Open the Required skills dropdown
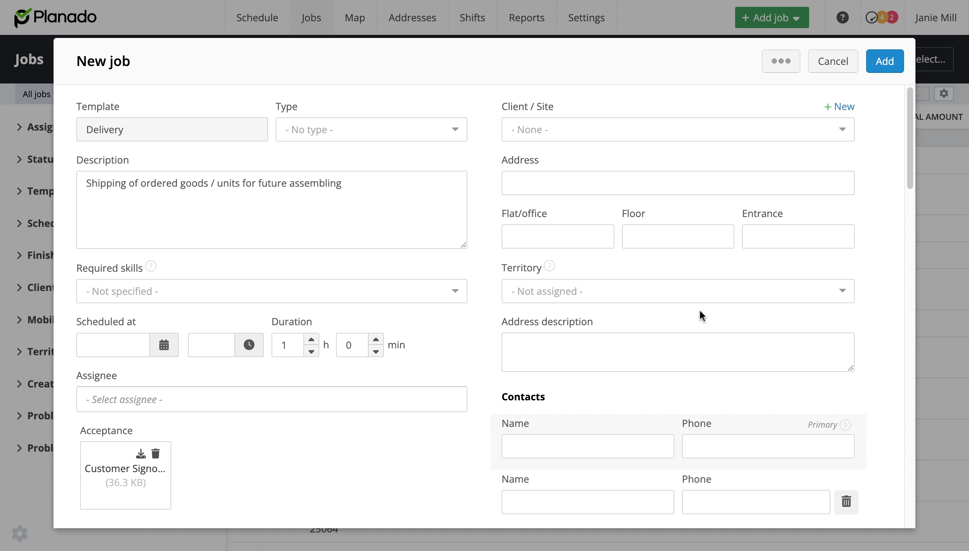 pyautogui.click(x=271, y=291)
